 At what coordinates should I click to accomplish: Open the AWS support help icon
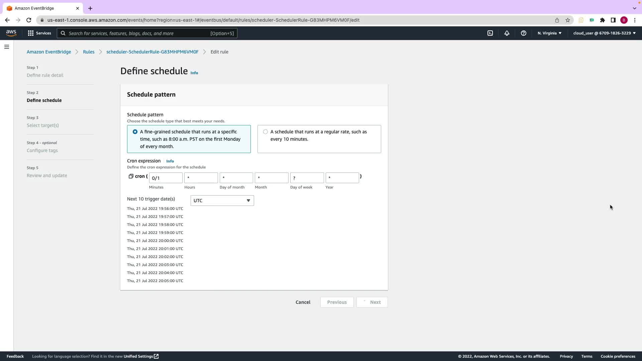click(x=524, y=33)
